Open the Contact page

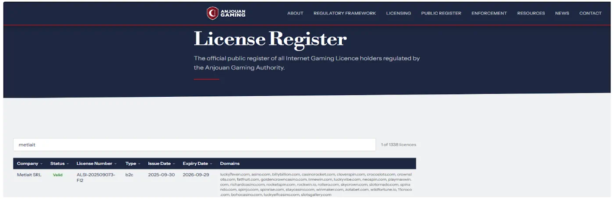590,13
